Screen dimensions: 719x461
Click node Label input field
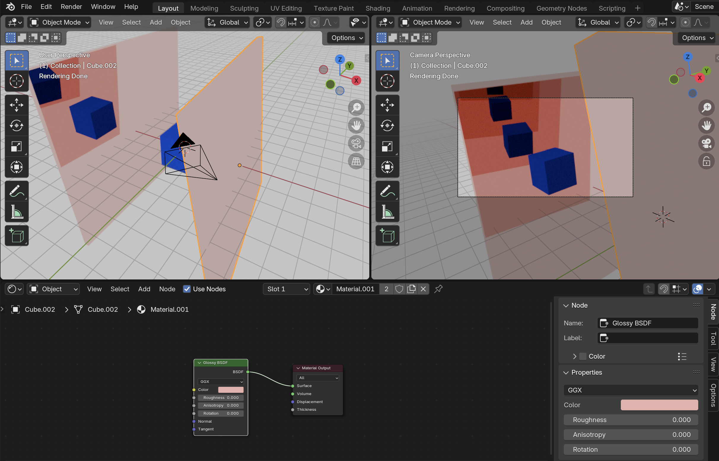648,338
